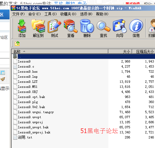Click the 查找 (Find) magnifier icon

103,26
